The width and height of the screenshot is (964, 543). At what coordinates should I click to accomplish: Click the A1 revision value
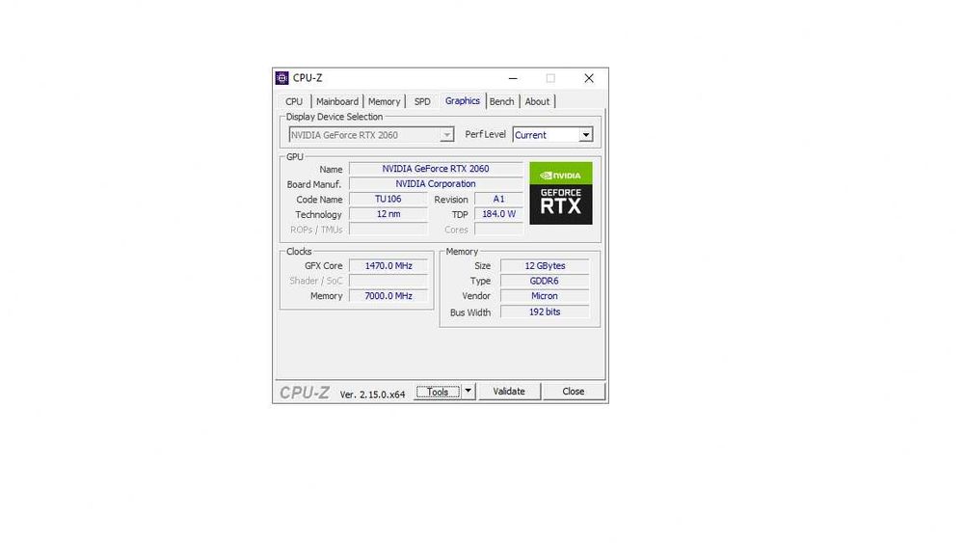tap(498, 200)
